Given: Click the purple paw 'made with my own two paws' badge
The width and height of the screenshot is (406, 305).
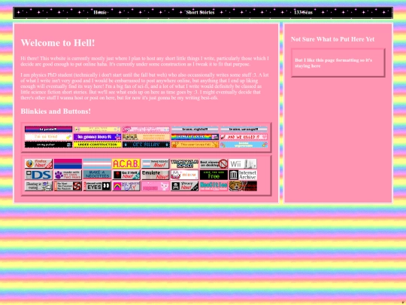Looking at the screenshot, I should tap(68, 175).
